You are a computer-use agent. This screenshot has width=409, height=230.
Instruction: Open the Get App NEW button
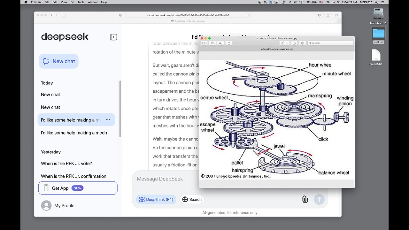tap(78, 188)
